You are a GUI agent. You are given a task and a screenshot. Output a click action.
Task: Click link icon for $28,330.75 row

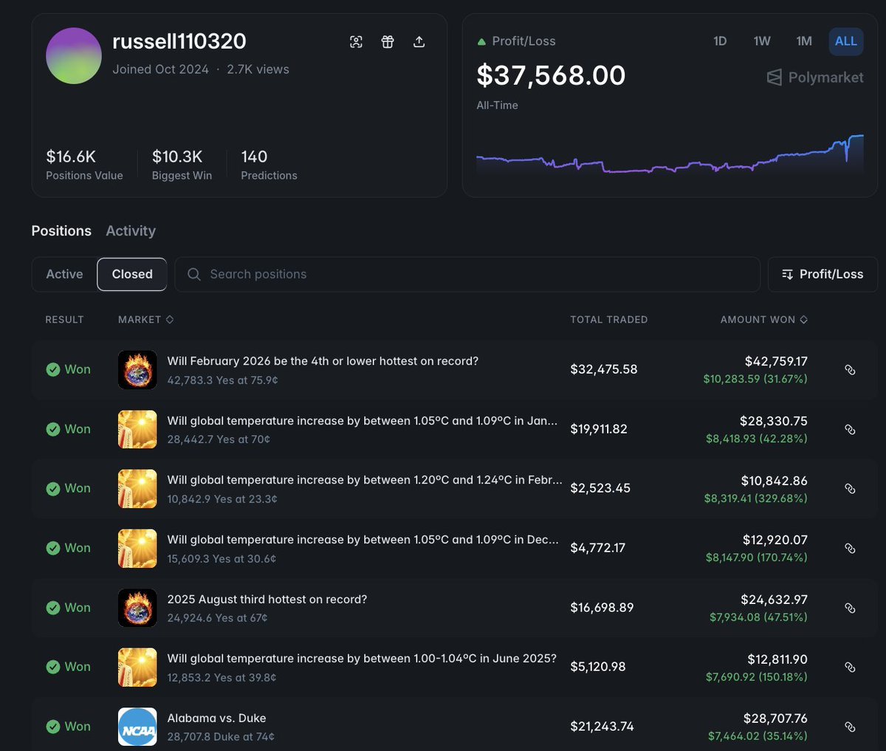click(x=850, y=429)
